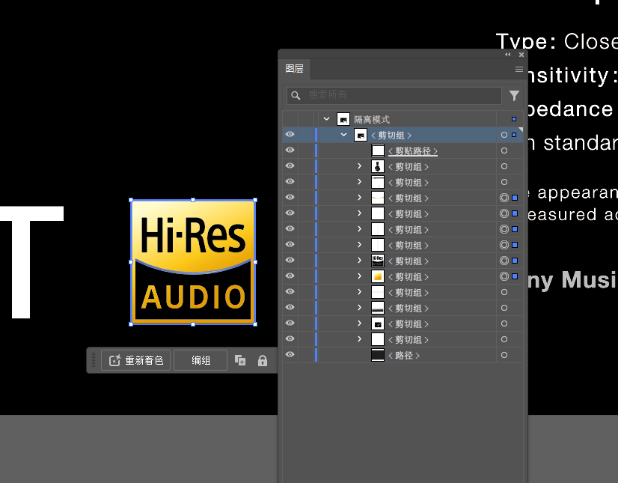Click the overlapping-squares icon in the contextual task bar

(240, 360)
